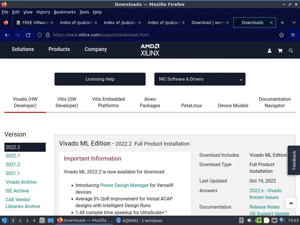300x225 pixels.
Task: Open the Feedback side button
Action: pyautogui.click(x=294, y=160)
